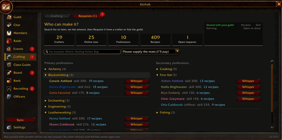Screen dimensions: 282x140
Task: Whisper Hollis Brightwater
Action: click(x=248, y=87)
